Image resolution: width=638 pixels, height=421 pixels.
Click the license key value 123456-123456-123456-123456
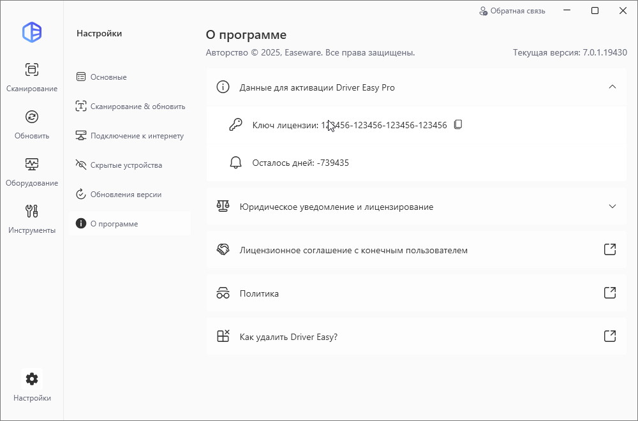[x=384, y=125]
